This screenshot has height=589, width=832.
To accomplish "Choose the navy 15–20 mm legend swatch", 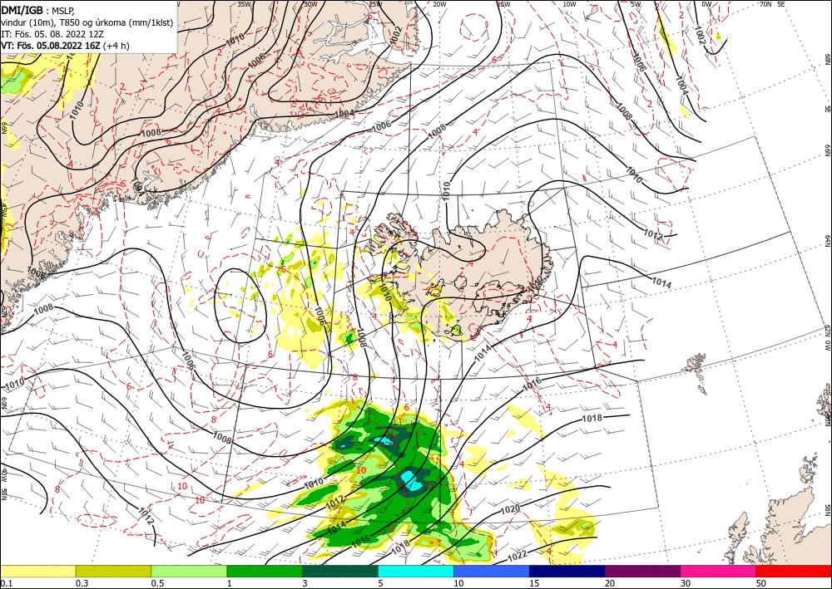I will click(x=567, y=571).
